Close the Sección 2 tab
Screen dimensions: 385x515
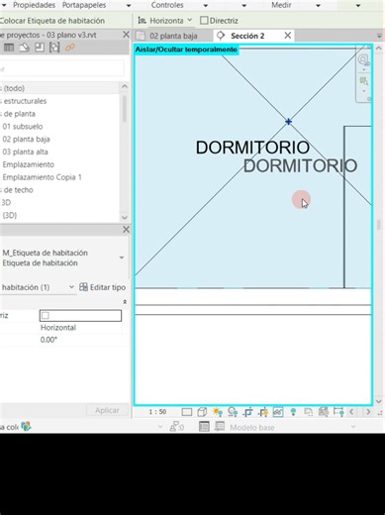(x=288, y=36)
